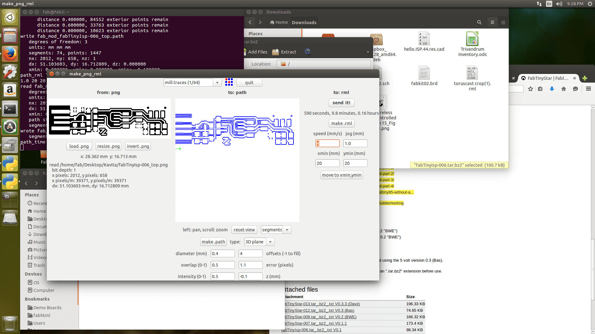The image size is (595, 334).
Task: Open the En keyboard layout indicator
Action: (x=549, y=4)
